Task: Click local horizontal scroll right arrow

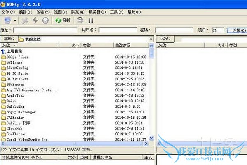Action: tap(146, 144)
